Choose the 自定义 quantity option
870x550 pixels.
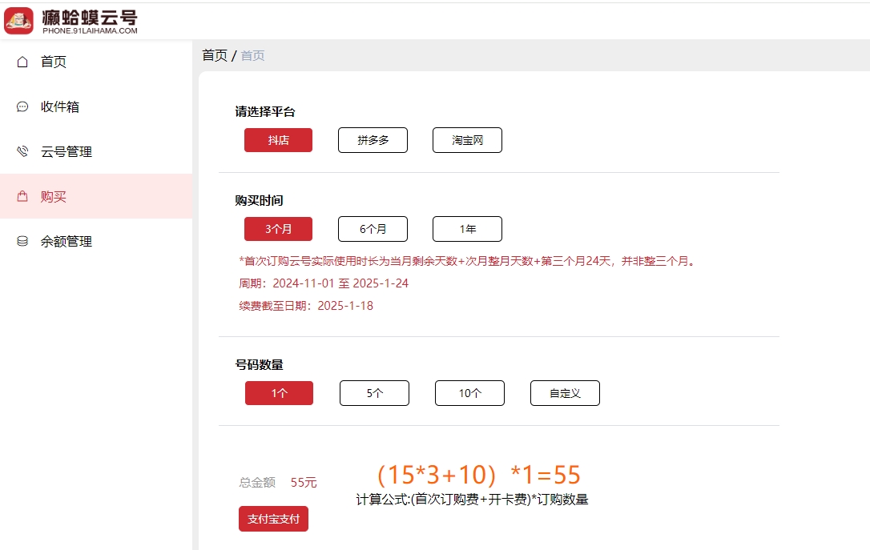point(565,393)
